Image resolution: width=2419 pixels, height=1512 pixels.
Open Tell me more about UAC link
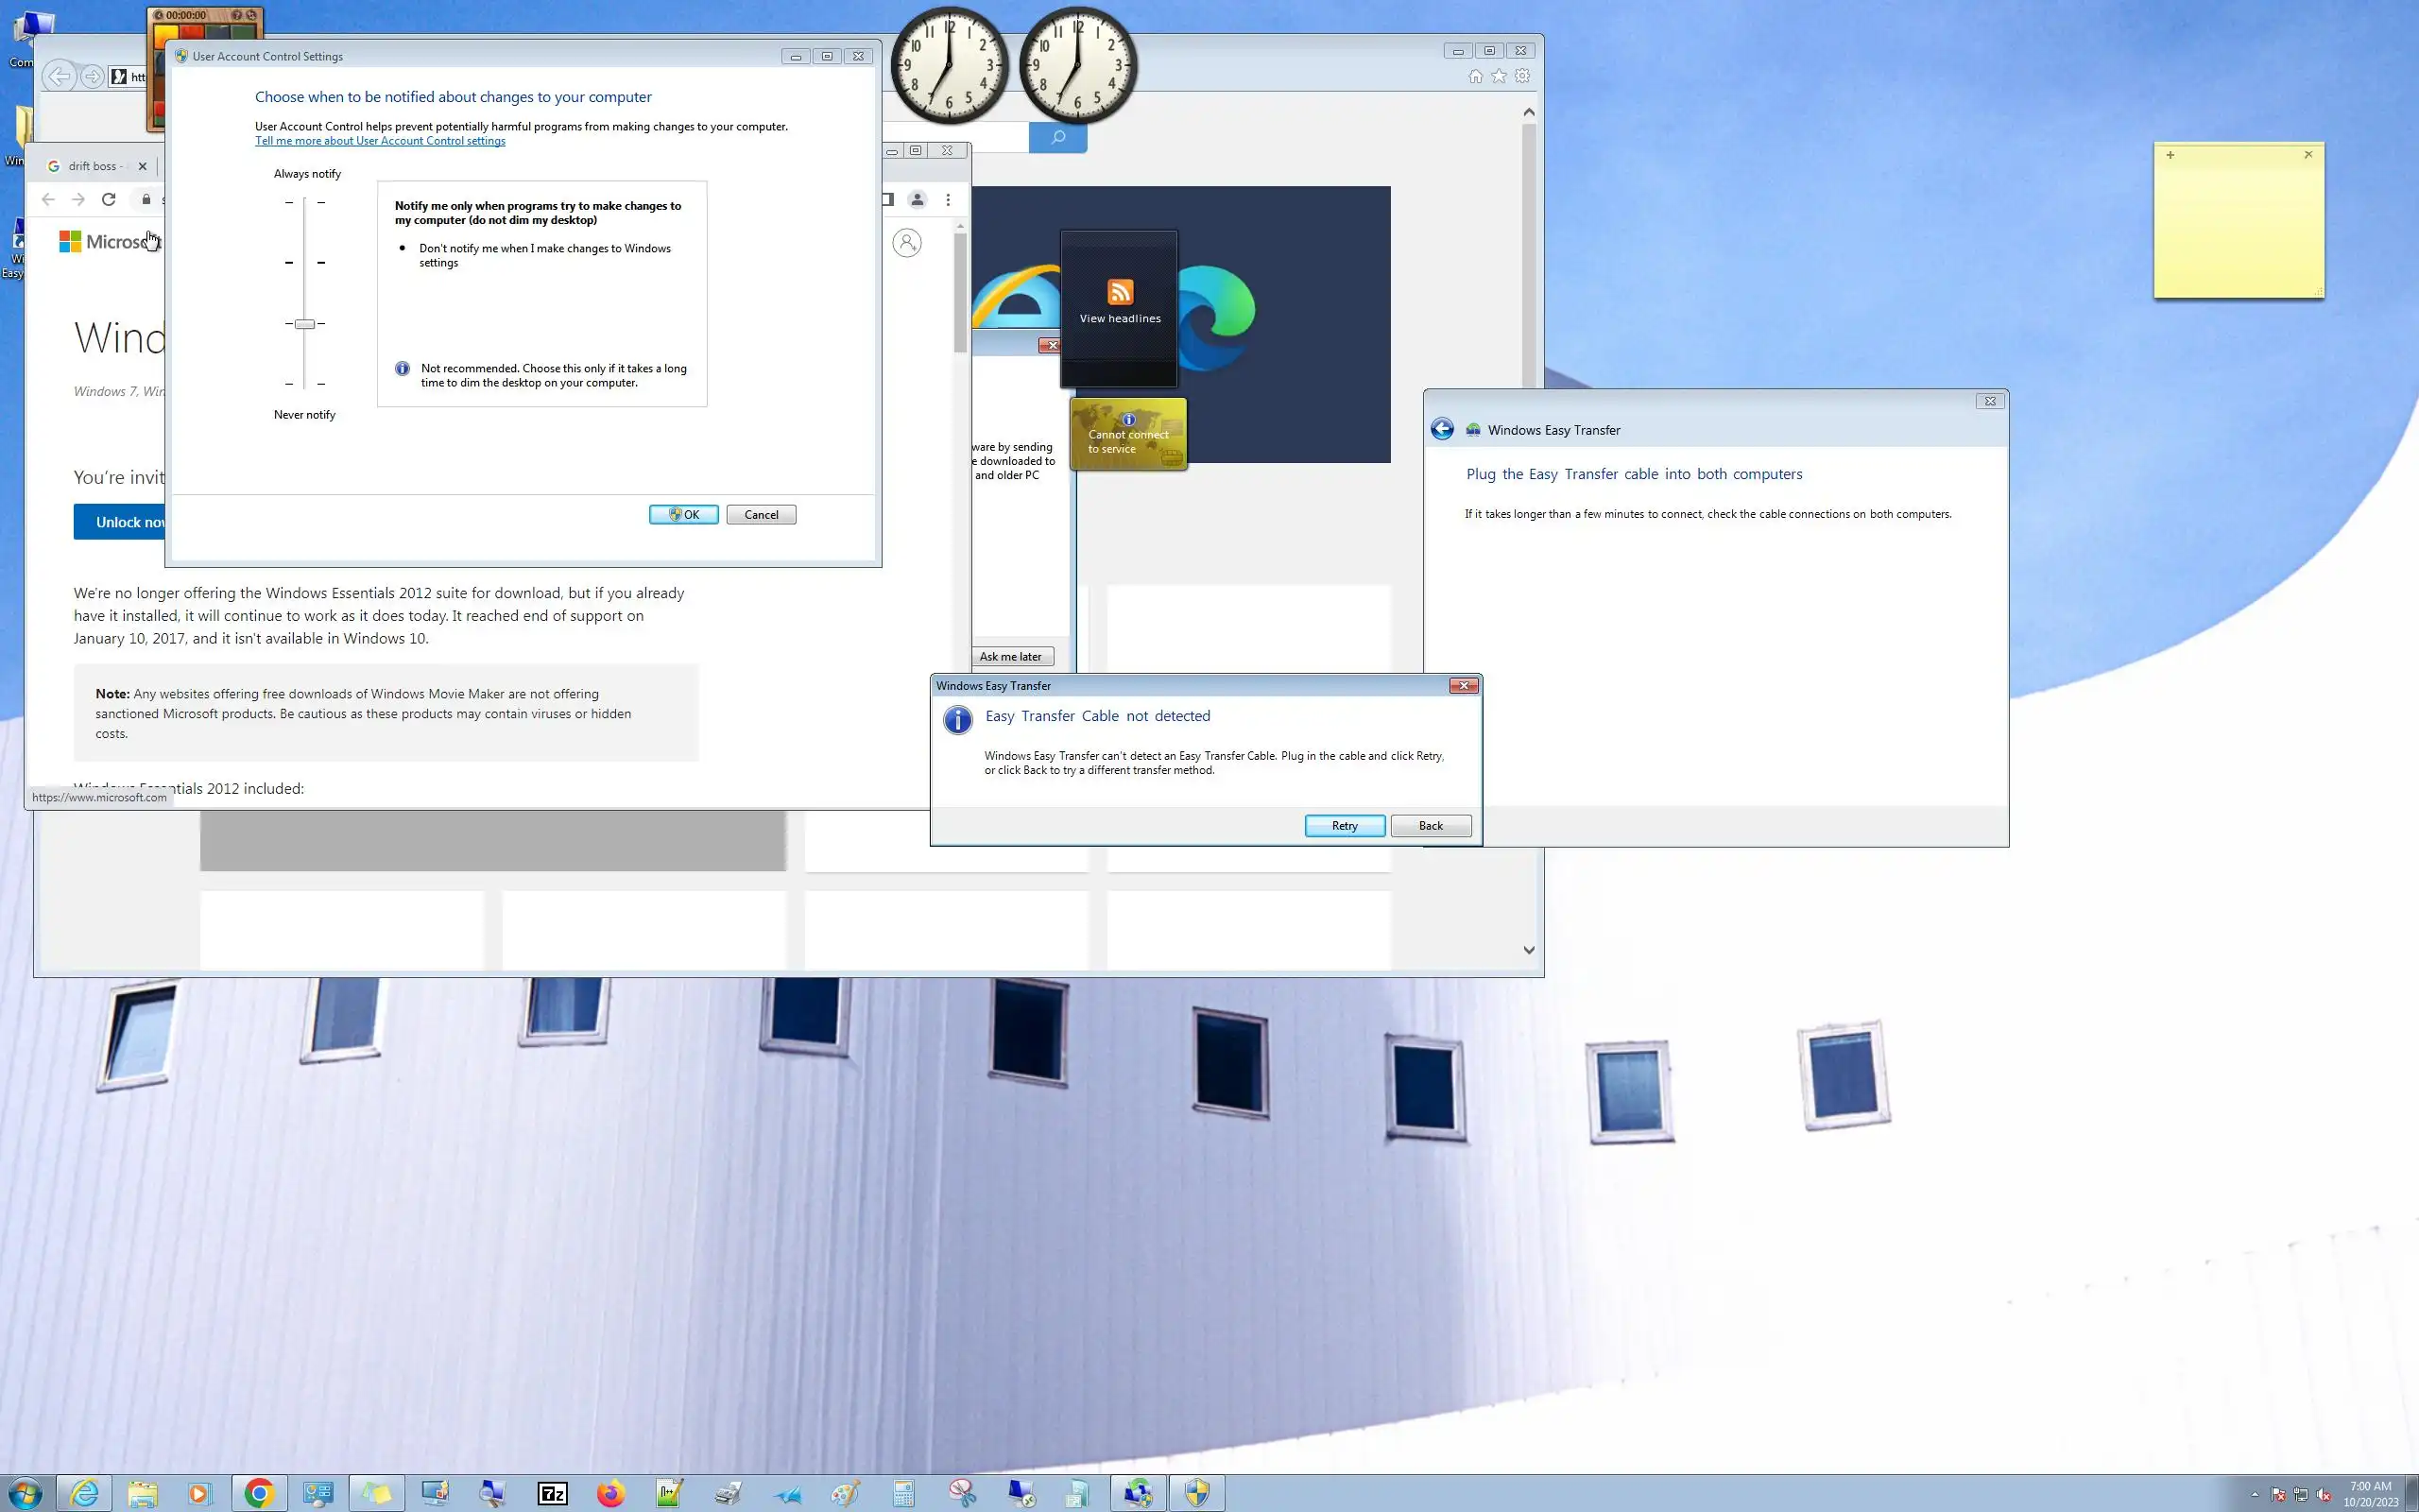[x=380, y=141]
